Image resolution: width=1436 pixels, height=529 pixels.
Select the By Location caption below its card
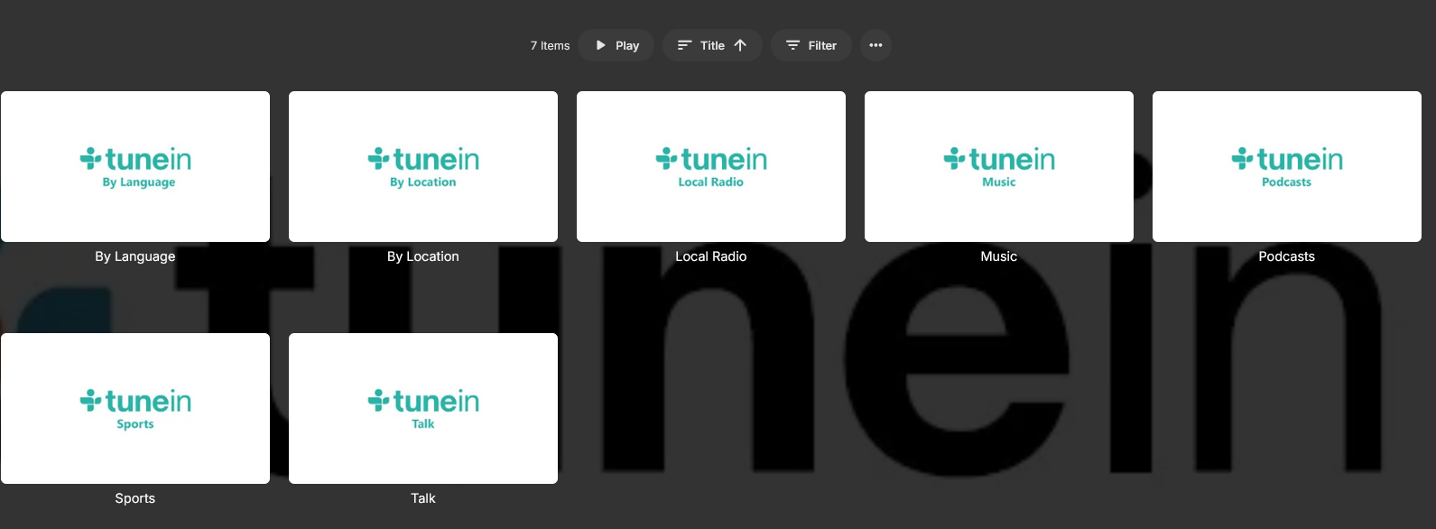click(x=423, y=256)
